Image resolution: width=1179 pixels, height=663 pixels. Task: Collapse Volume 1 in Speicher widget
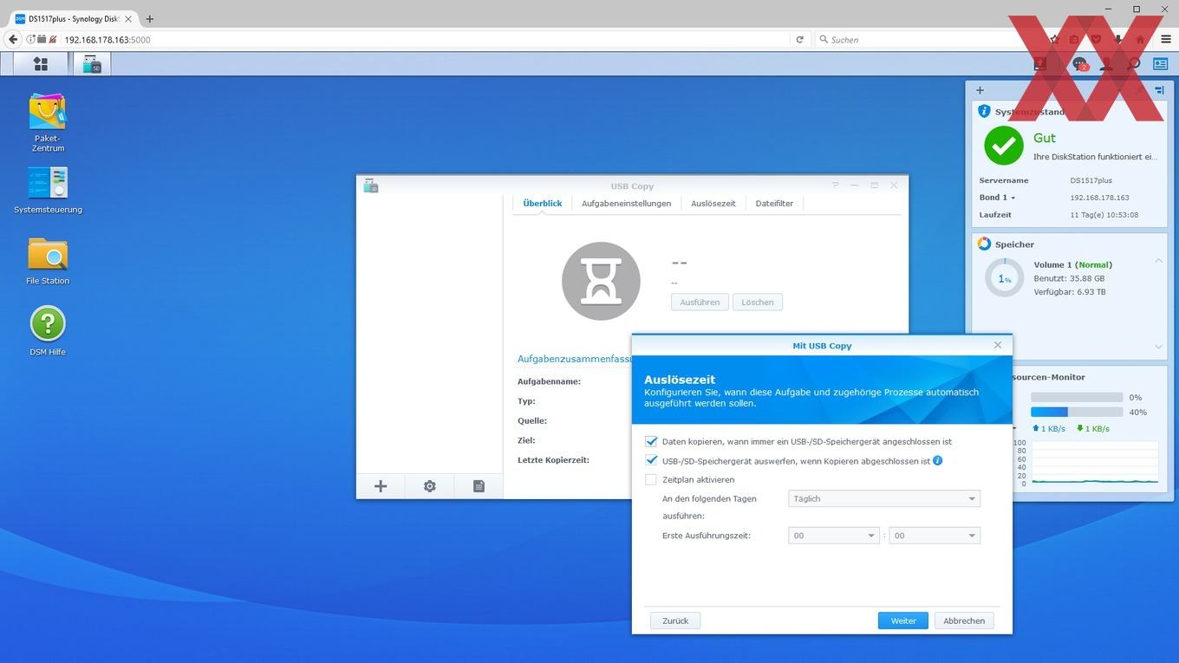coord(1158,261)
